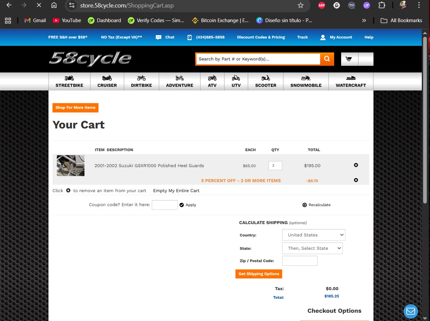Click the 58cycle logo

(90, 59)
